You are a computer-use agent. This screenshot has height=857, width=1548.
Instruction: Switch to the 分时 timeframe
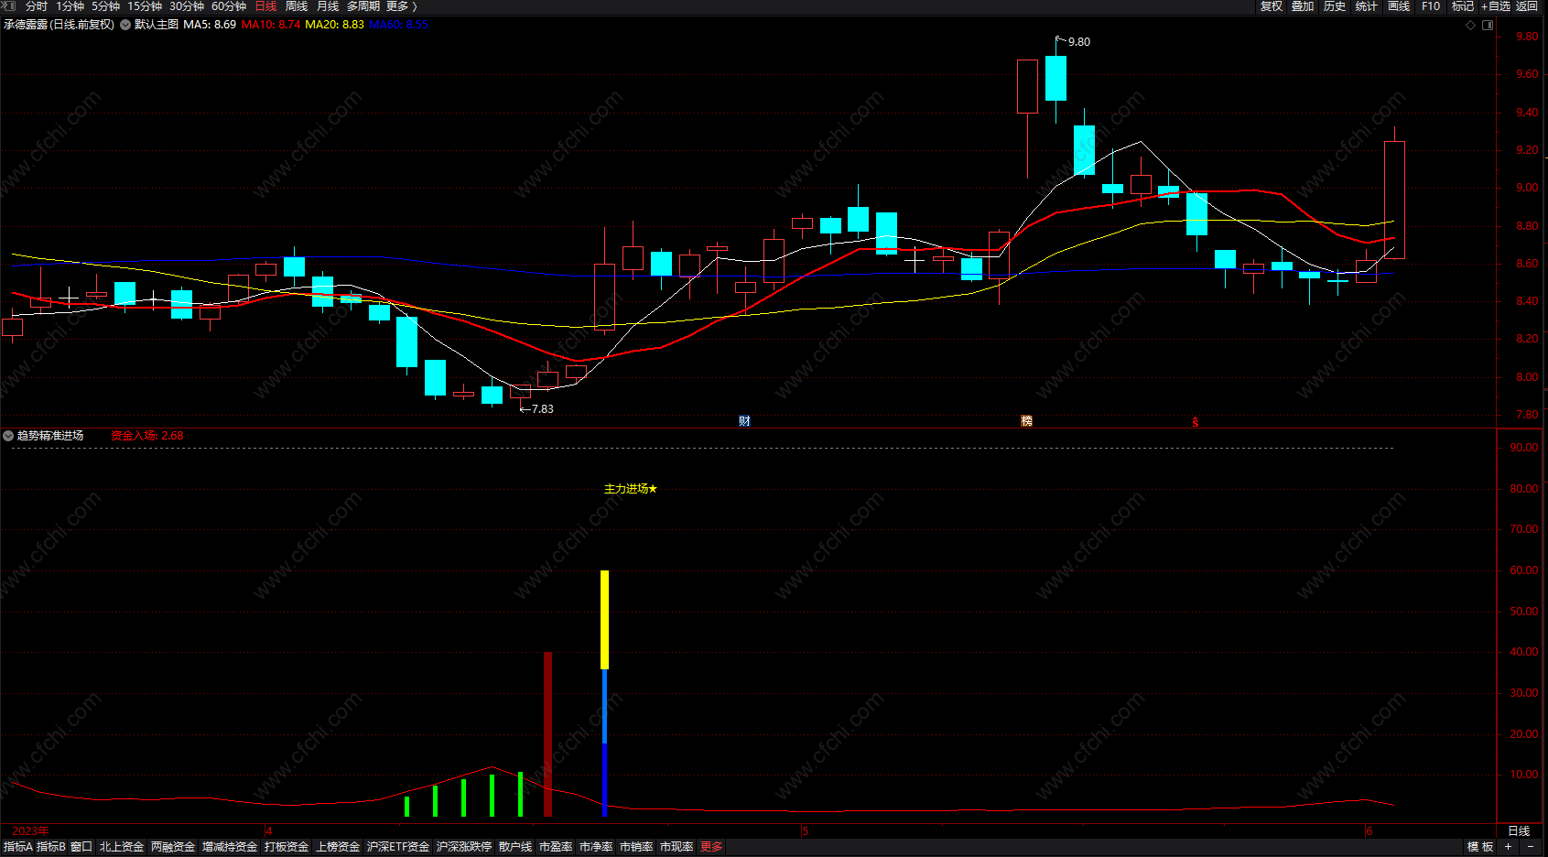click(x=37, y=6)
